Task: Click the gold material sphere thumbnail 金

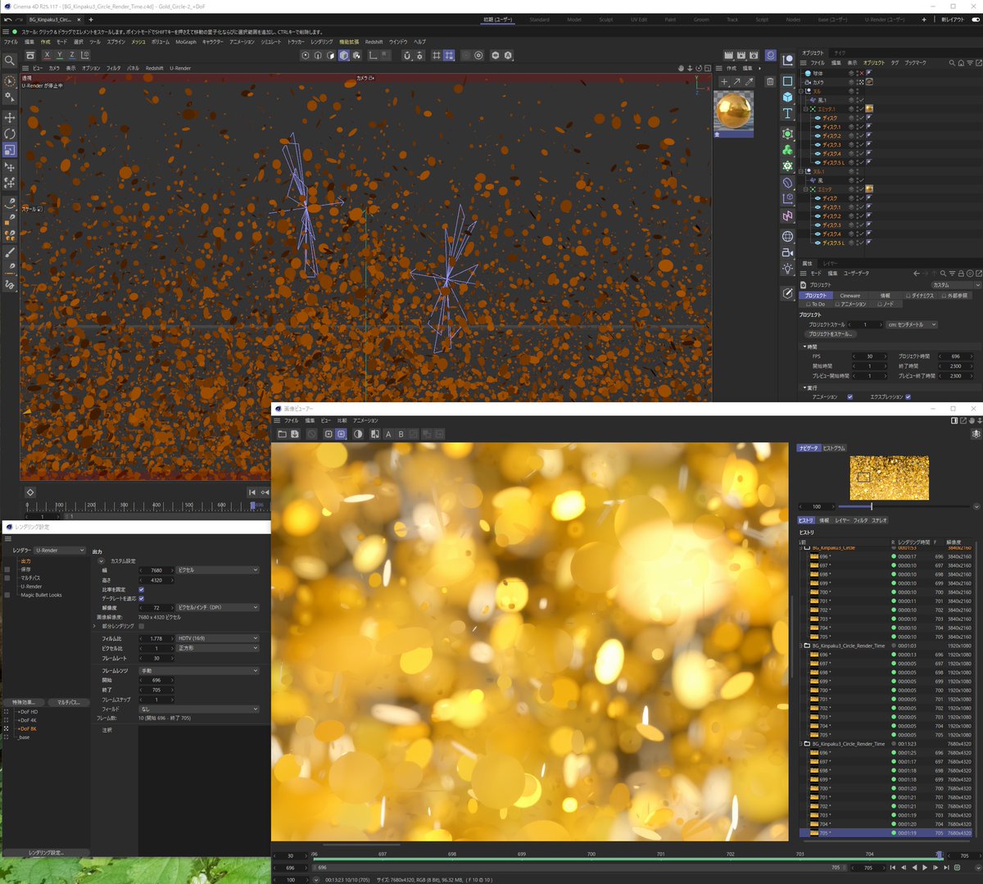Action: pyautogui.click(x=733, y=111)
